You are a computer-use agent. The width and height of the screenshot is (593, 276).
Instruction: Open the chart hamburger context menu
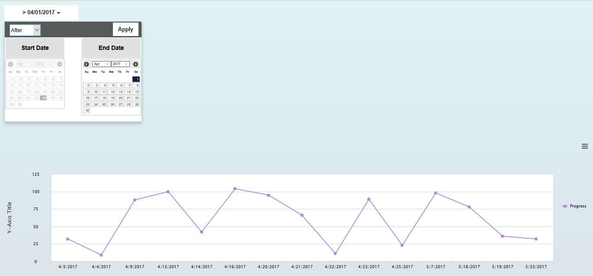[x=584, y=146]
